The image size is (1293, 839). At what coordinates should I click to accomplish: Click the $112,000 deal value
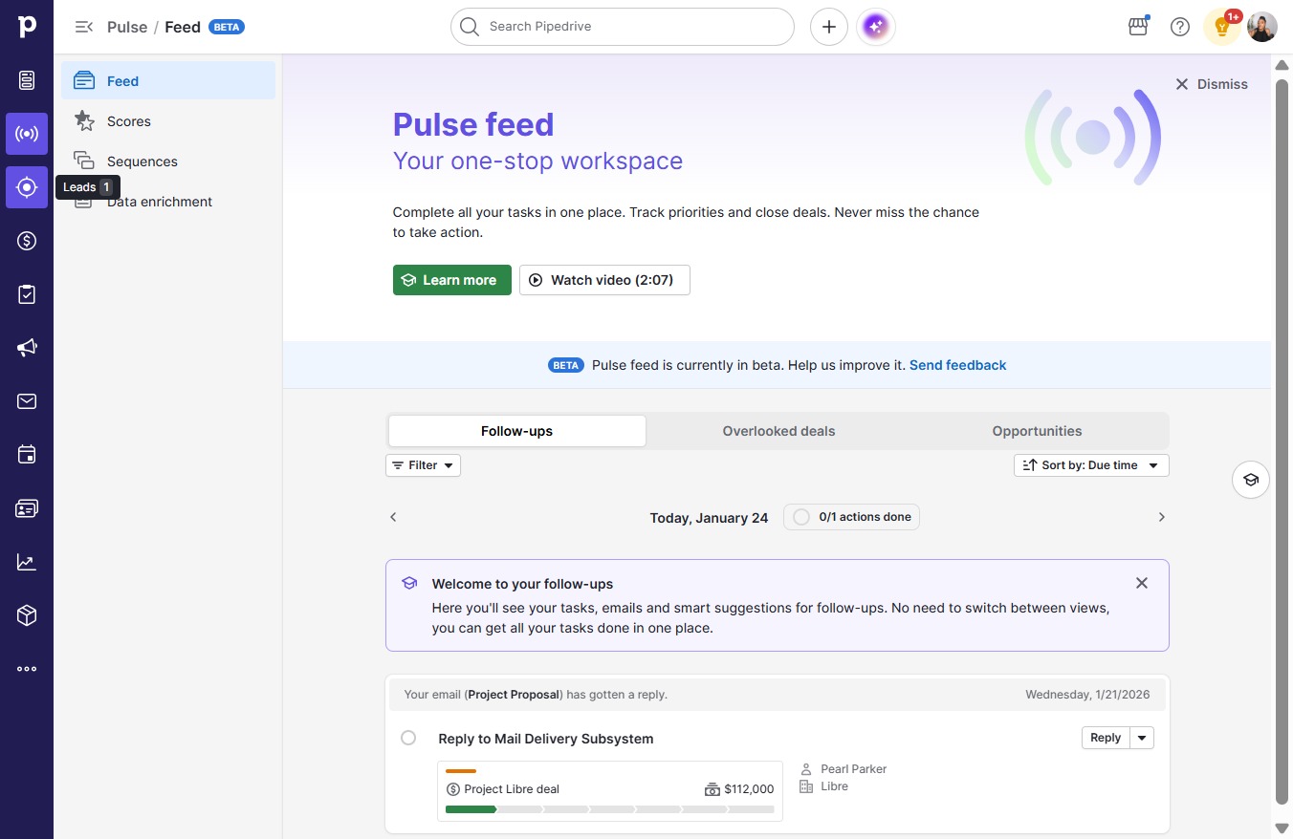point(749,789)
